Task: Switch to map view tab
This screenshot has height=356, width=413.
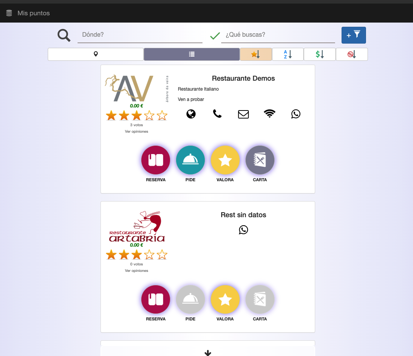Action: click(x=96, y=54)
